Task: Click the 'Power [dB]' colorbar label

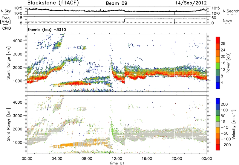Action: point(228,63)
